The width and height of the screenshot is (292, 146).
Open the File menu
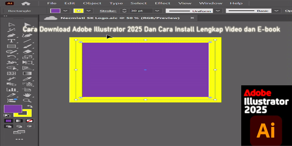(52, 3)
